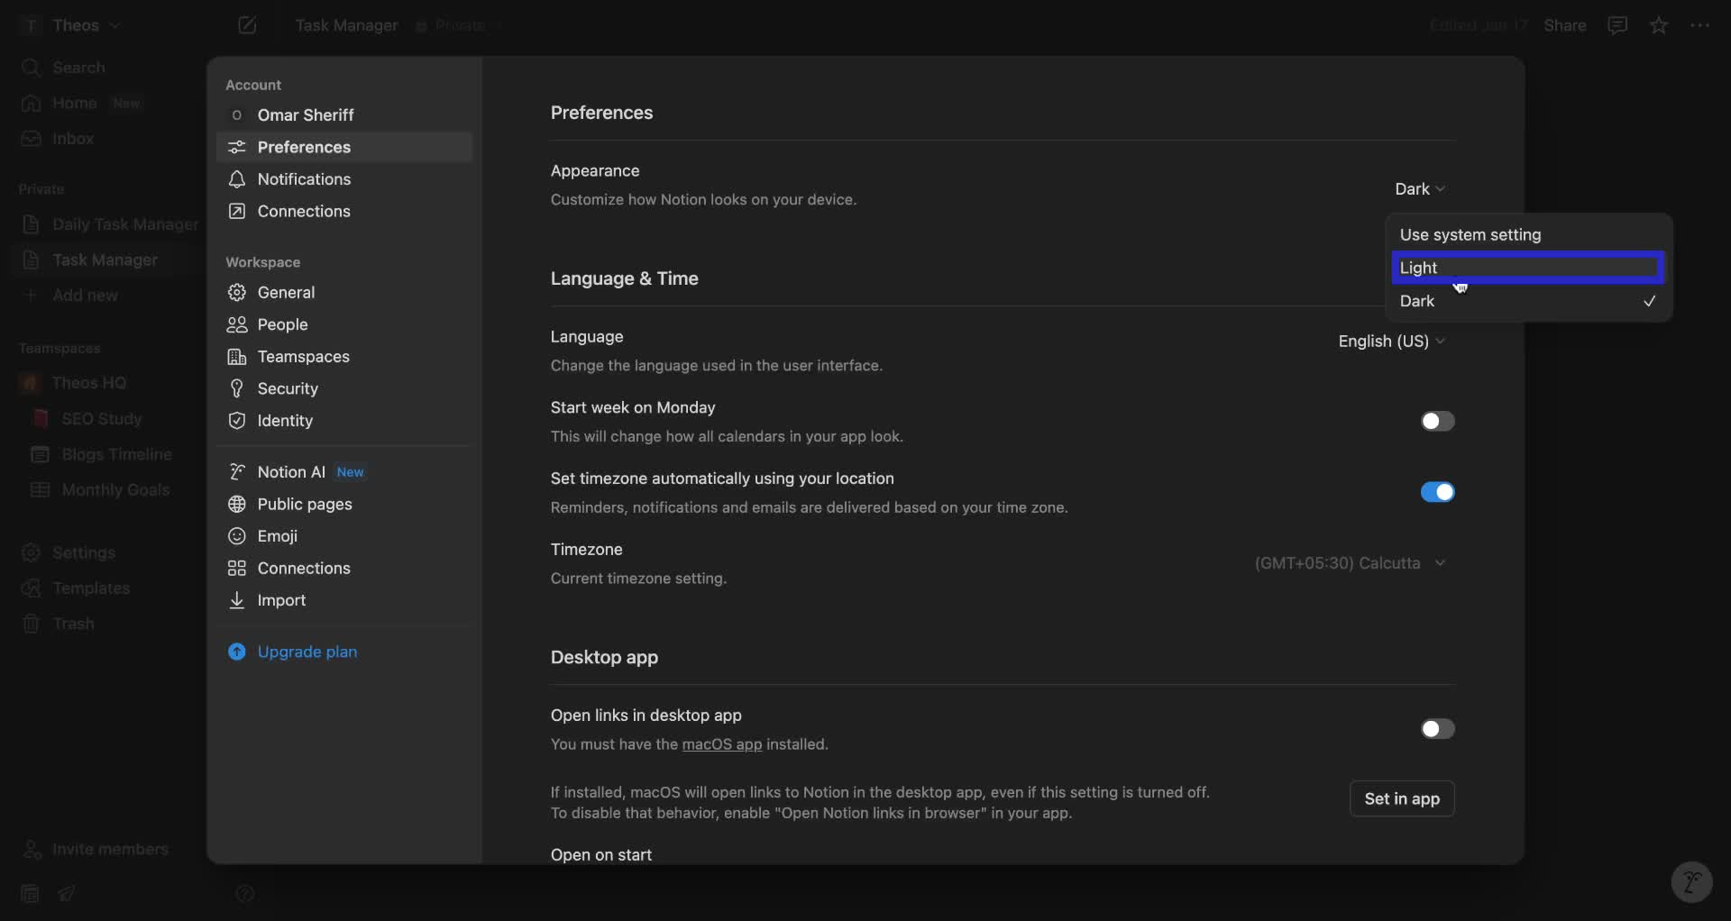Open the comments panel from the top bar
Image resolution: width=1731 pixels, height=921 pixels.
click(x=1617, y=24)
